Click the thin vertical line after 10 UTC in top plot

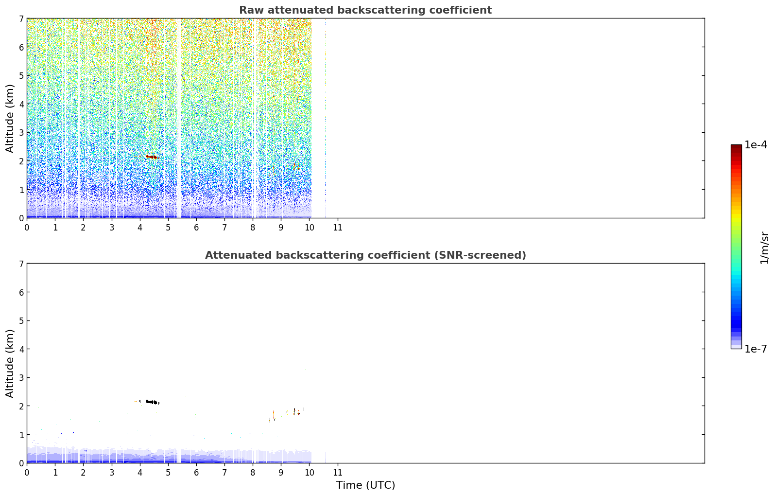tap(325, 118)
